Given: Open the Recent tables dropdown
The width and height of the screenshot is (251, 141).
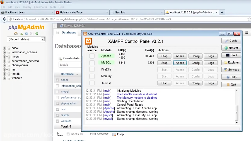Looking at the screenshot, I should (43, 39).
